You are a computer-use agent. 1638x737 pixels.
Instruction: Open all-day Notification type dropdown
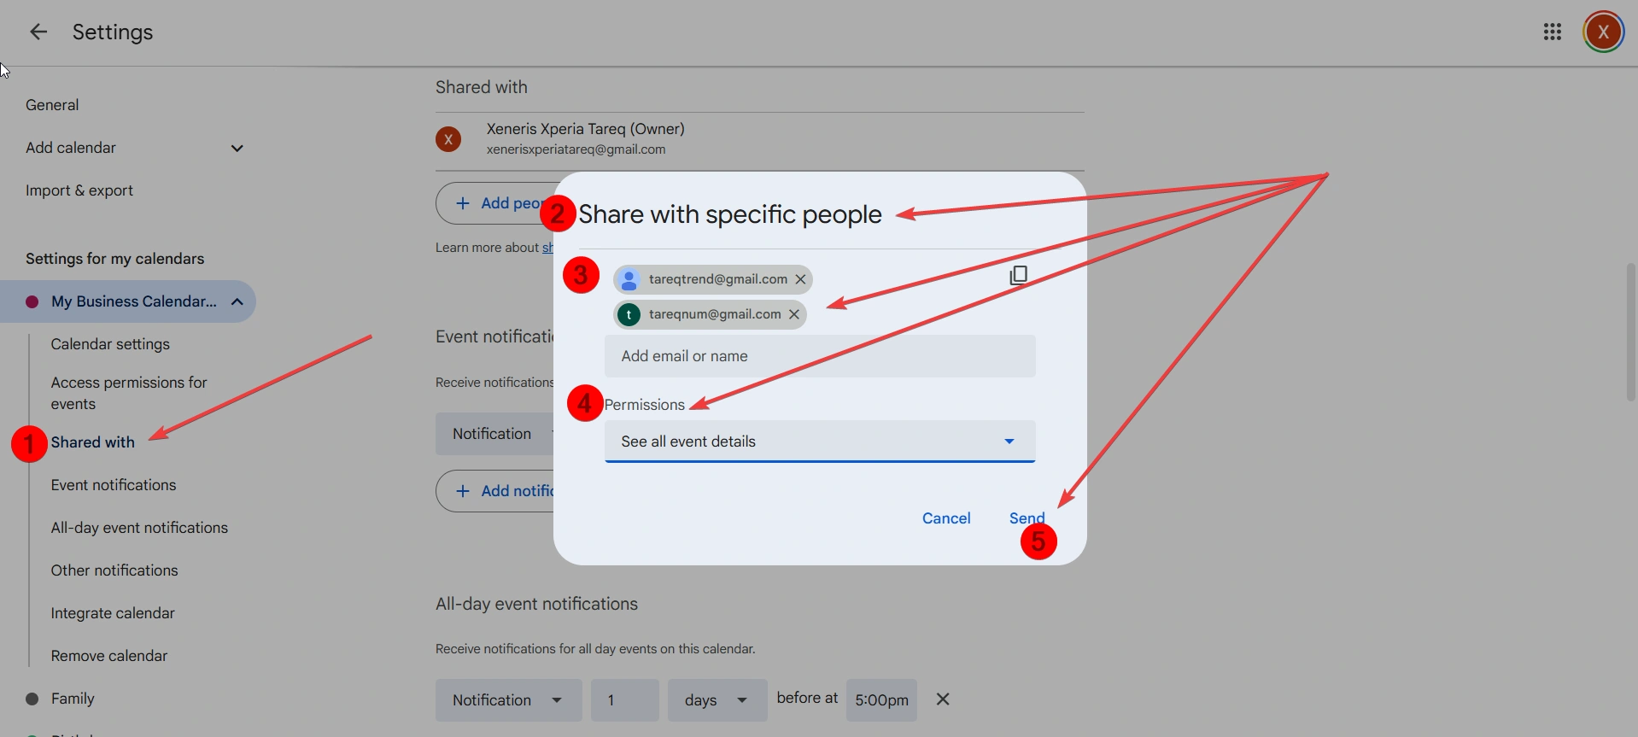tap(508, 700)
